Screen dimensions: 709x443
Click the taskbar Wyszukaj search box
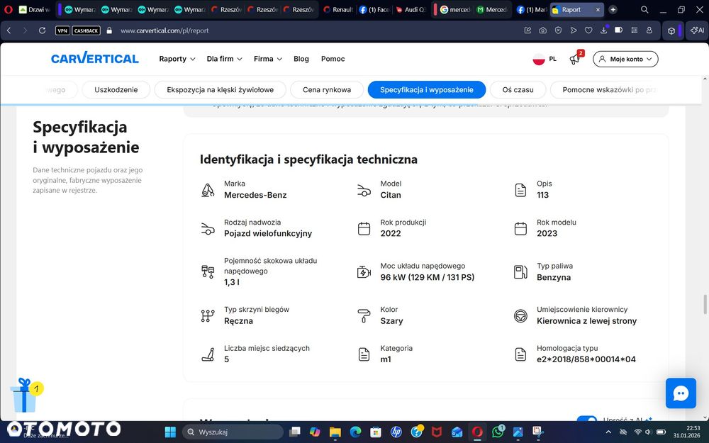click(233, 432)
